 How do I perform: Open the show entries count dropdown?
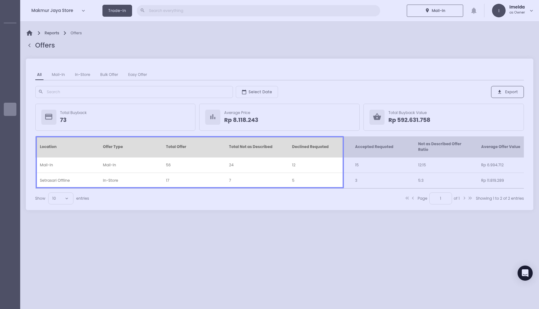click(61, 198)
